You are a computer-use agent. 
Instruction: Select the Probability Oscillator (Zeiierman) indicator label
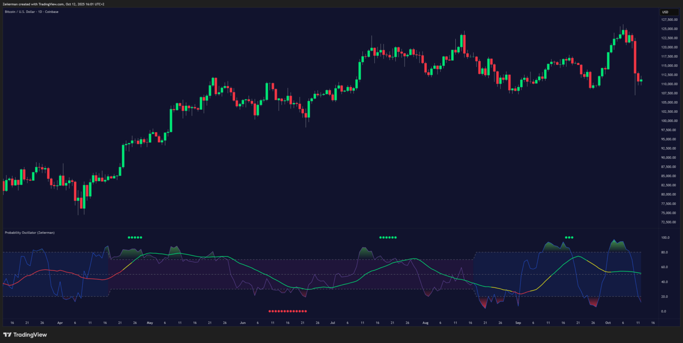(29, 232)
